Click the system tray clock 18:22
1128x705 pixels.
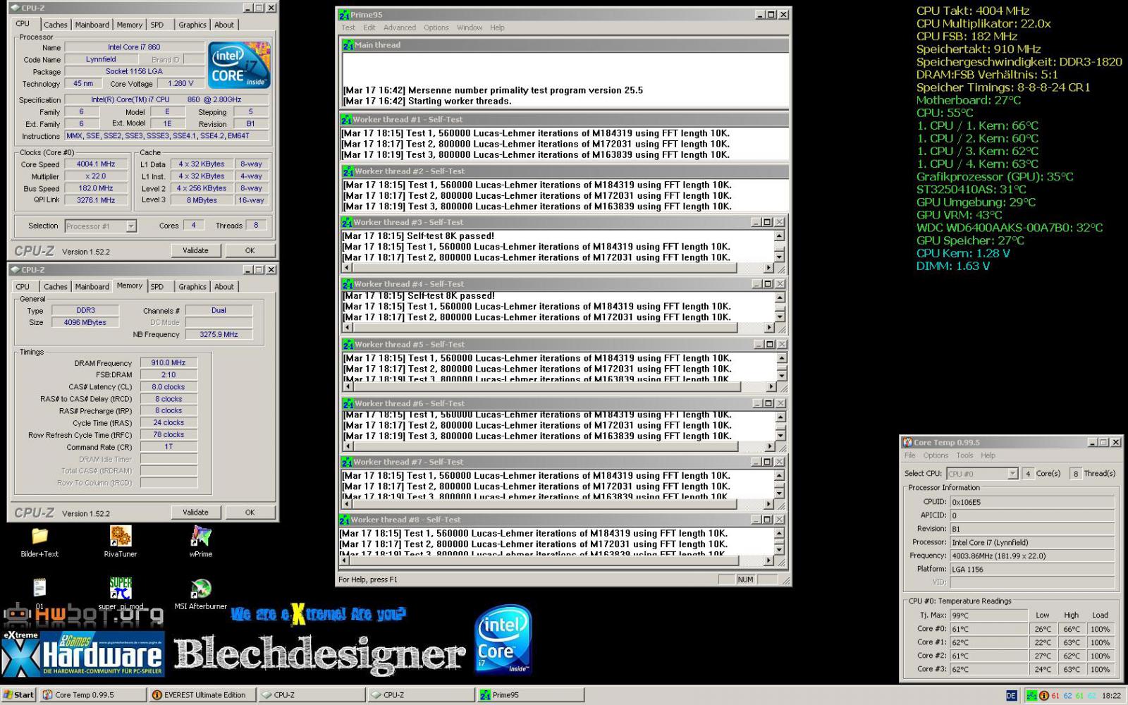click(1111, 696)
